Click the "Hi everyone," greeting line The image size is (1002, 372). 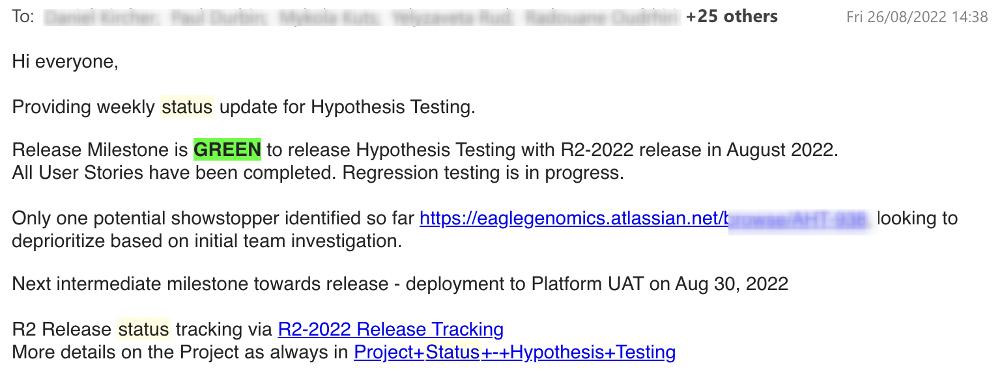65,62
